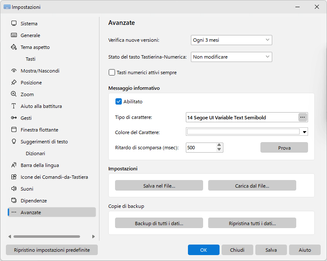Viewport: 327px width, 261px height.
Task: Click the Suoni speaker icon
Action: click(14, 188)
